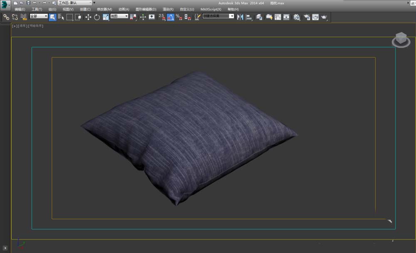This screenshot has width=416, height=253.
Task: Open the Material Editor icon
Action: coord(297,17)
